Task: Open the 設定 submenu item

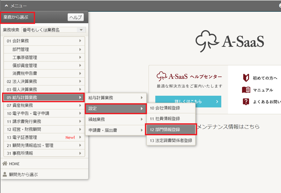Action: 116,108
